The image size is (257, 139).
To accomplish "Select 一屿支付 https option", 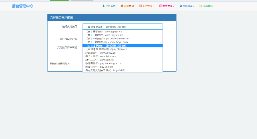I will [123, 39].
